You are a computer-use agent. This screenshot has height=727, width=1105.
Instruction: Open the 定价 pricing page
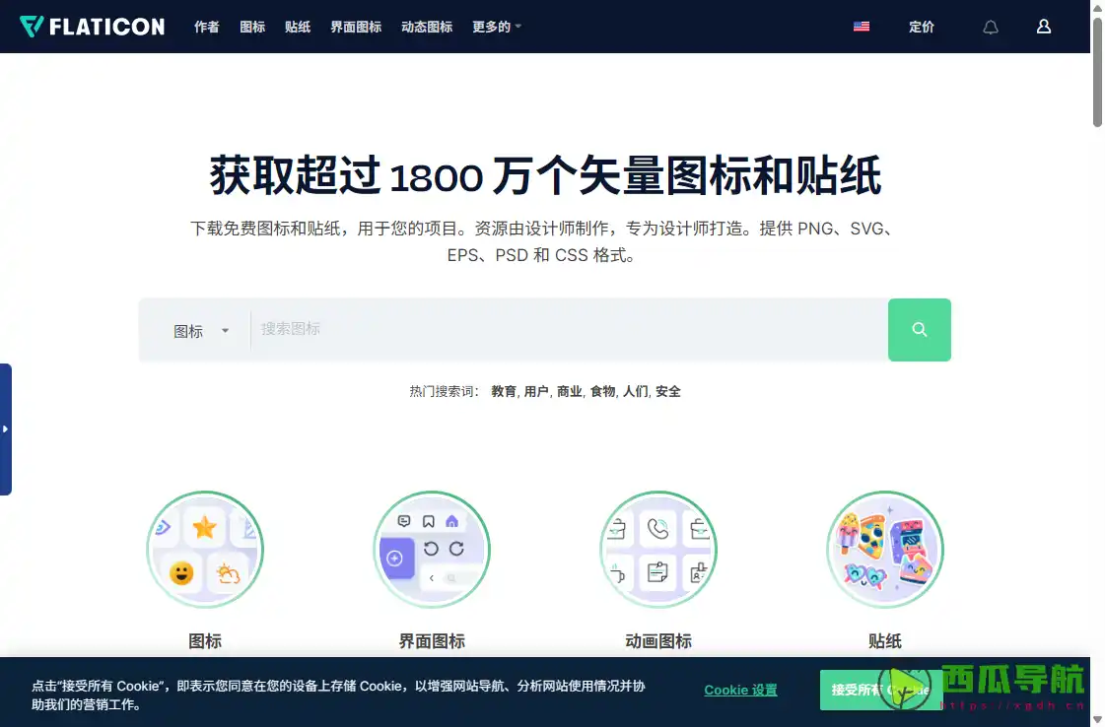pyautogui.click(x=922, y=27)
